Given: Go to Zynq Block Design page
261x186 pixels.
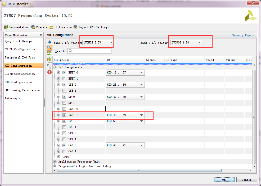Looking at the screenshot, I should 18,41.
